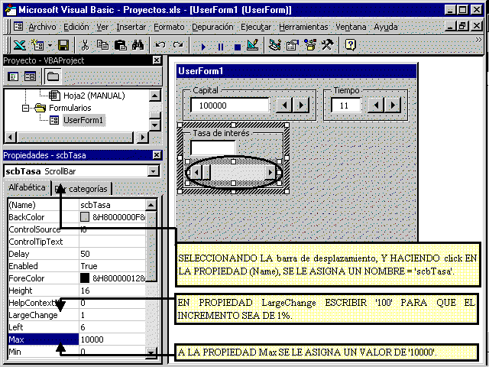The height and width of the screenshot is (367, 489).
Task: Open the Insertar menu
Action: pyautogui.click(x=131, y=28)
